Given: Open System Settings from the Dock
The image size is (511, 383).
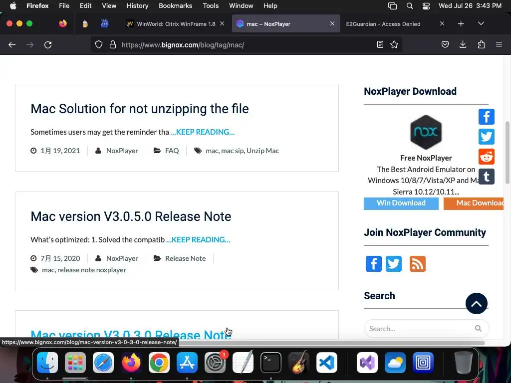Looking at the screenshot, I should pyautogui.click(x=215, y=363).
